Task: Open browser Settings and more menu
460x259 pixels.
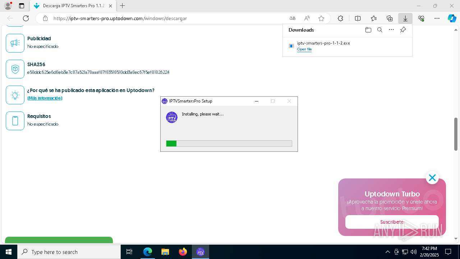Action: click(437, 18)
